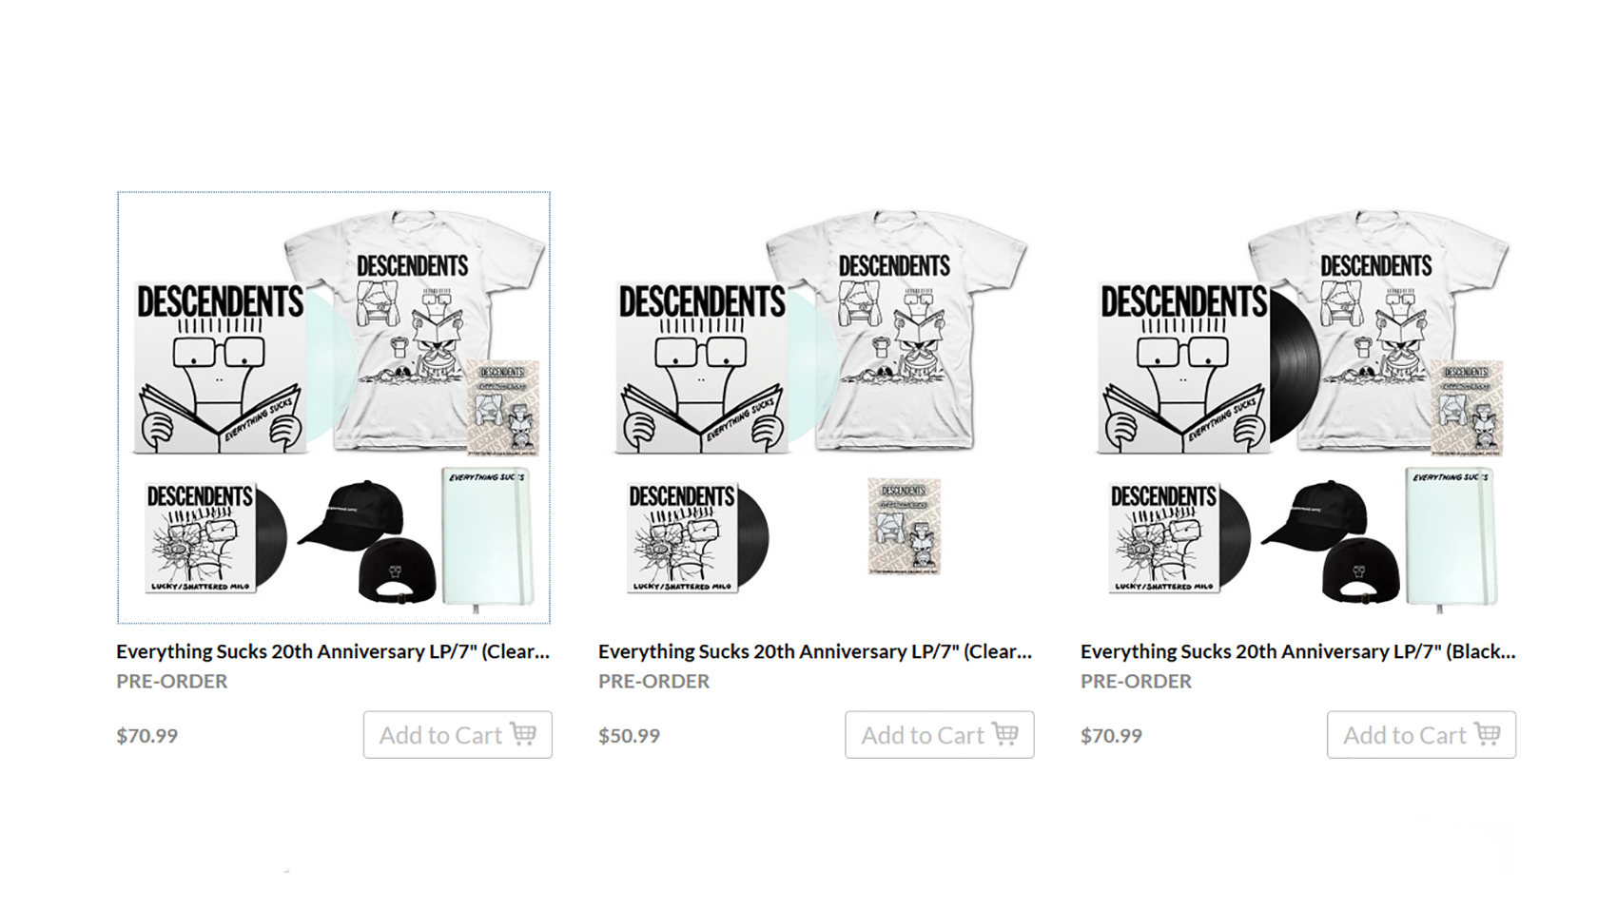Click PRE-ORDER label under the first product
This screenshot has height=909, width=1617.
tap(172, 681)
